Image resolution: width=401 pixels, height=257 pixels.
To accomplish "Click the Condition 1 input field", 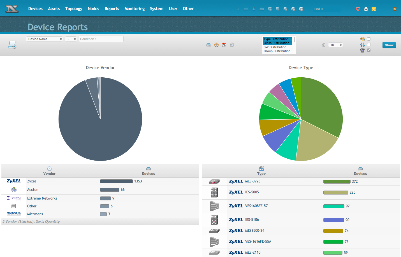I will (x=101, y=39).
